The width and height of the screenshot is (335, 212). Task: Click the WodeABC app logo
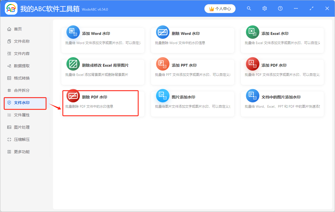tap(11, 8)
